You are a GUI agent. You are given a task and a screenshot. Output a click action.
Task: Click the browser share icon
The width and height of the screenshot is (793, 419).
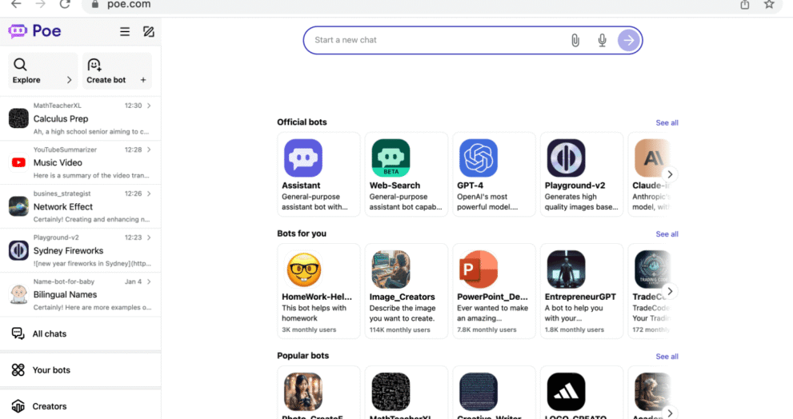tap(745, 5)
